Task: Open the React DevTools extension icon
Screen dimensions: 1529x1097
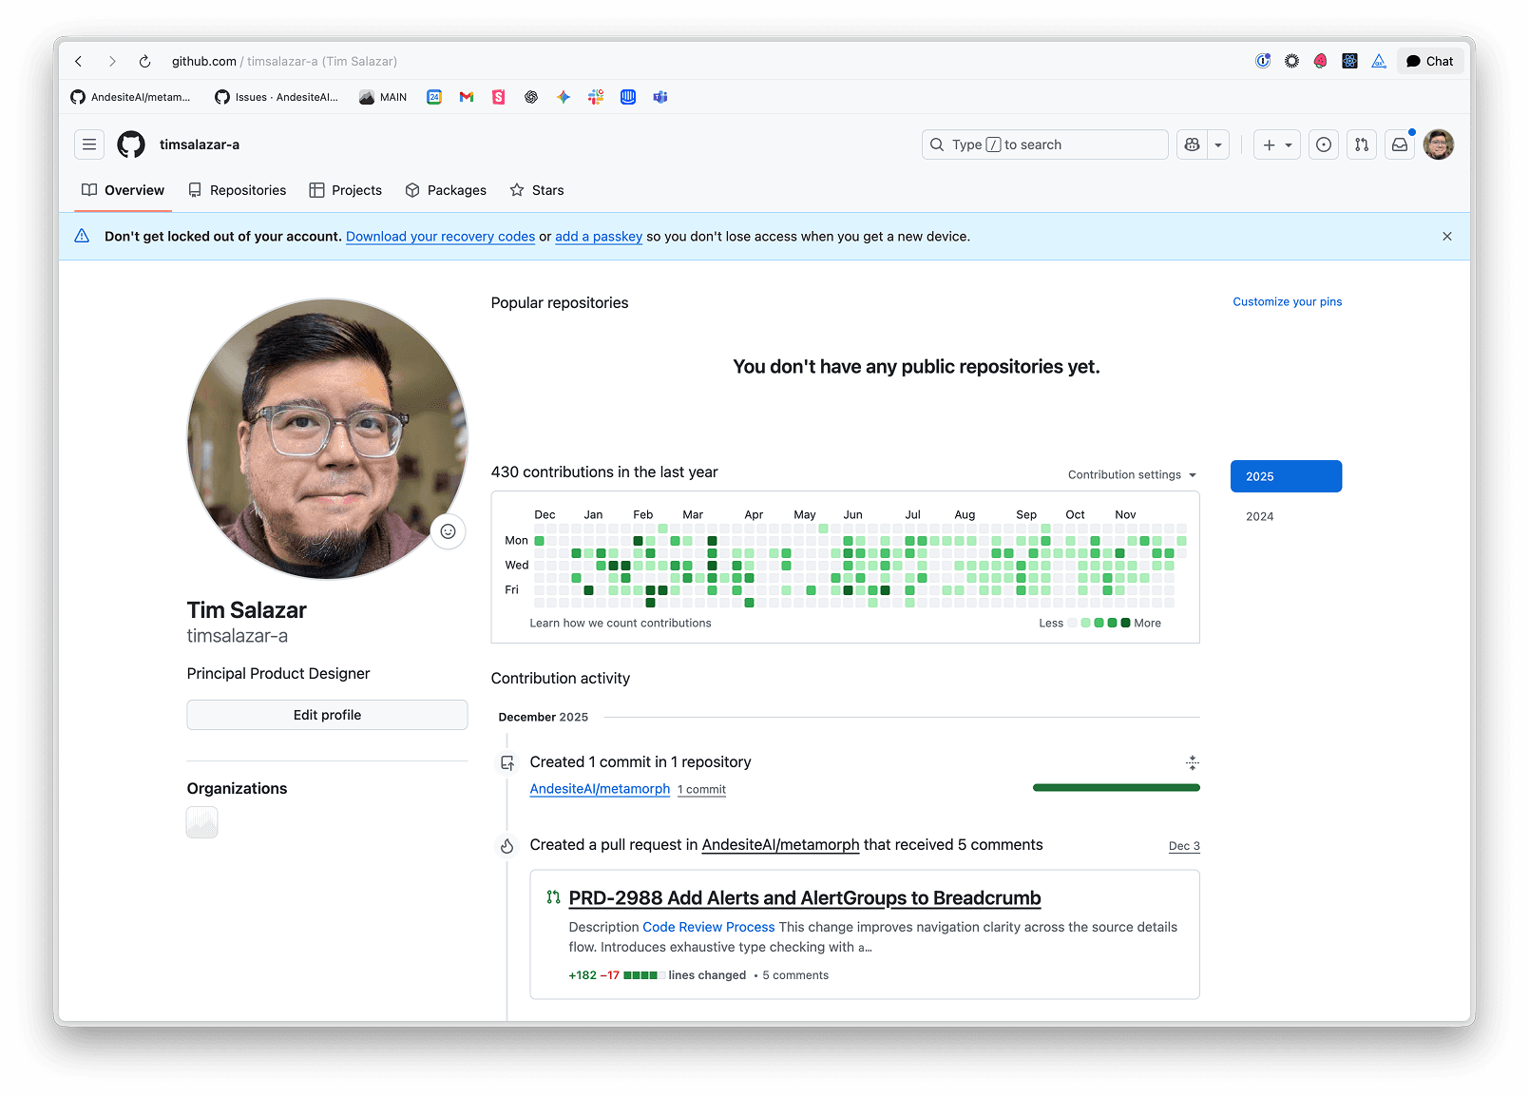Action: [x=1349, y=60]
